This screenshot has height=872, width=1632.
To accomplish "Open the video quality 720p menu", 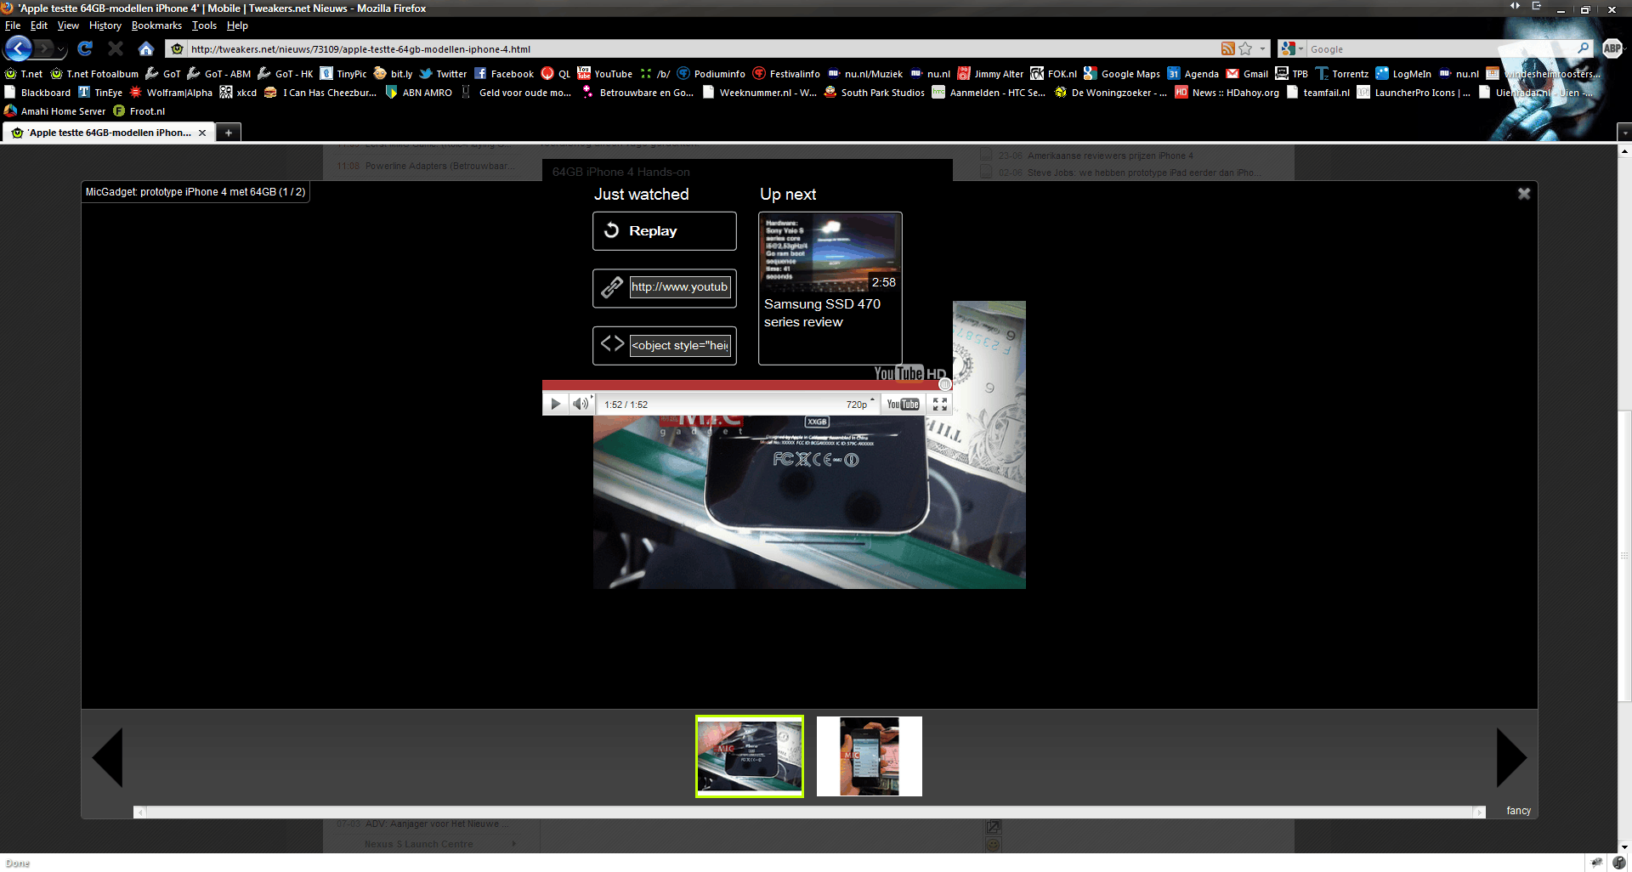I will (858, 405).
